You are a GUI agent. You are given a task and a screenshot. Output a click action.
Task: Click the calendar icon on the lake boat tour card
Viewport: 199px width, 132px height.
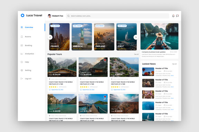click(50, 90)
